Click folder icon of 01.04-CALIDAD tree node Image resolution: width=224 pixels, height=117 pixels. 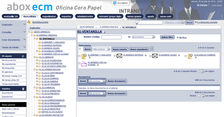click(37, 97)
